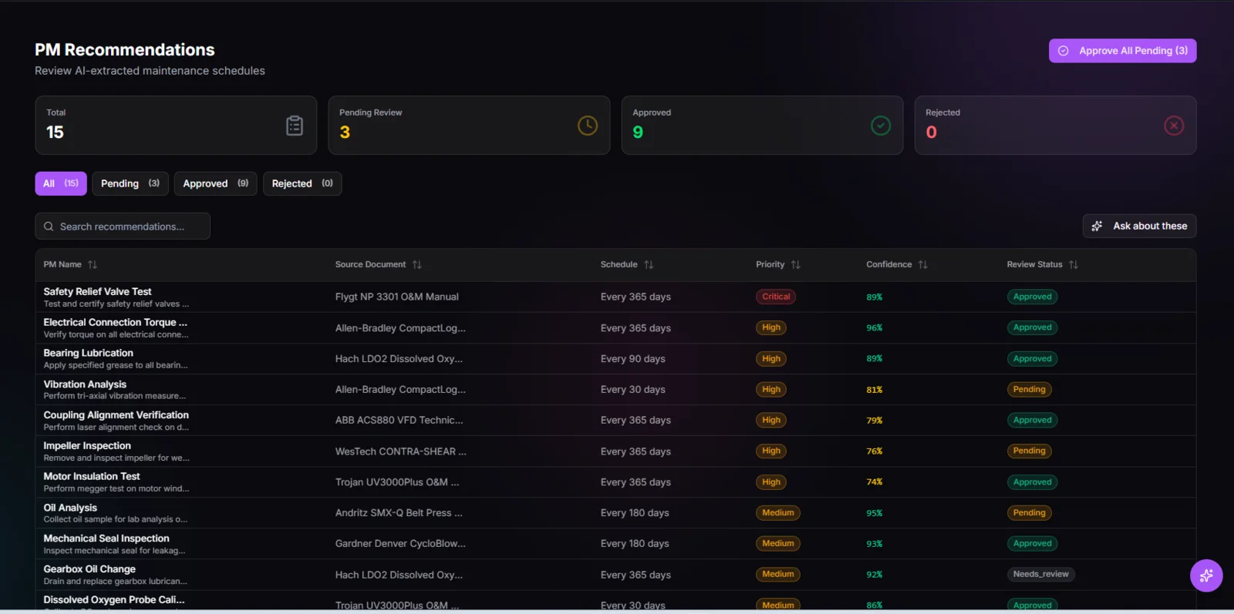Click Needs_review status for Gearbox Oil Change
Viewport: 1234px width, 614px height.
[1040, 574]
